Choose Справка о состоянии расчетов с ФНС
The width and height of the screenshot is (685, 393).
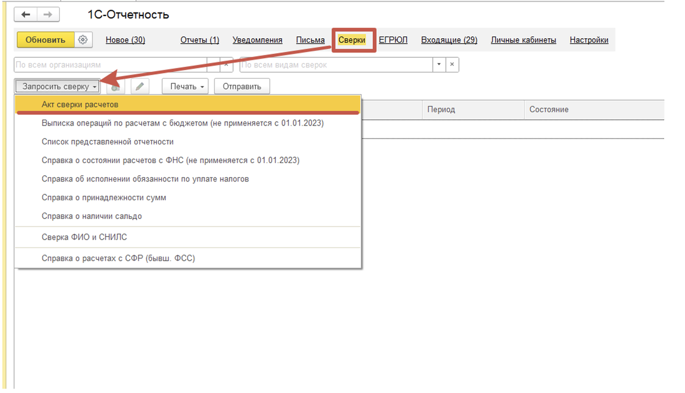188,160
